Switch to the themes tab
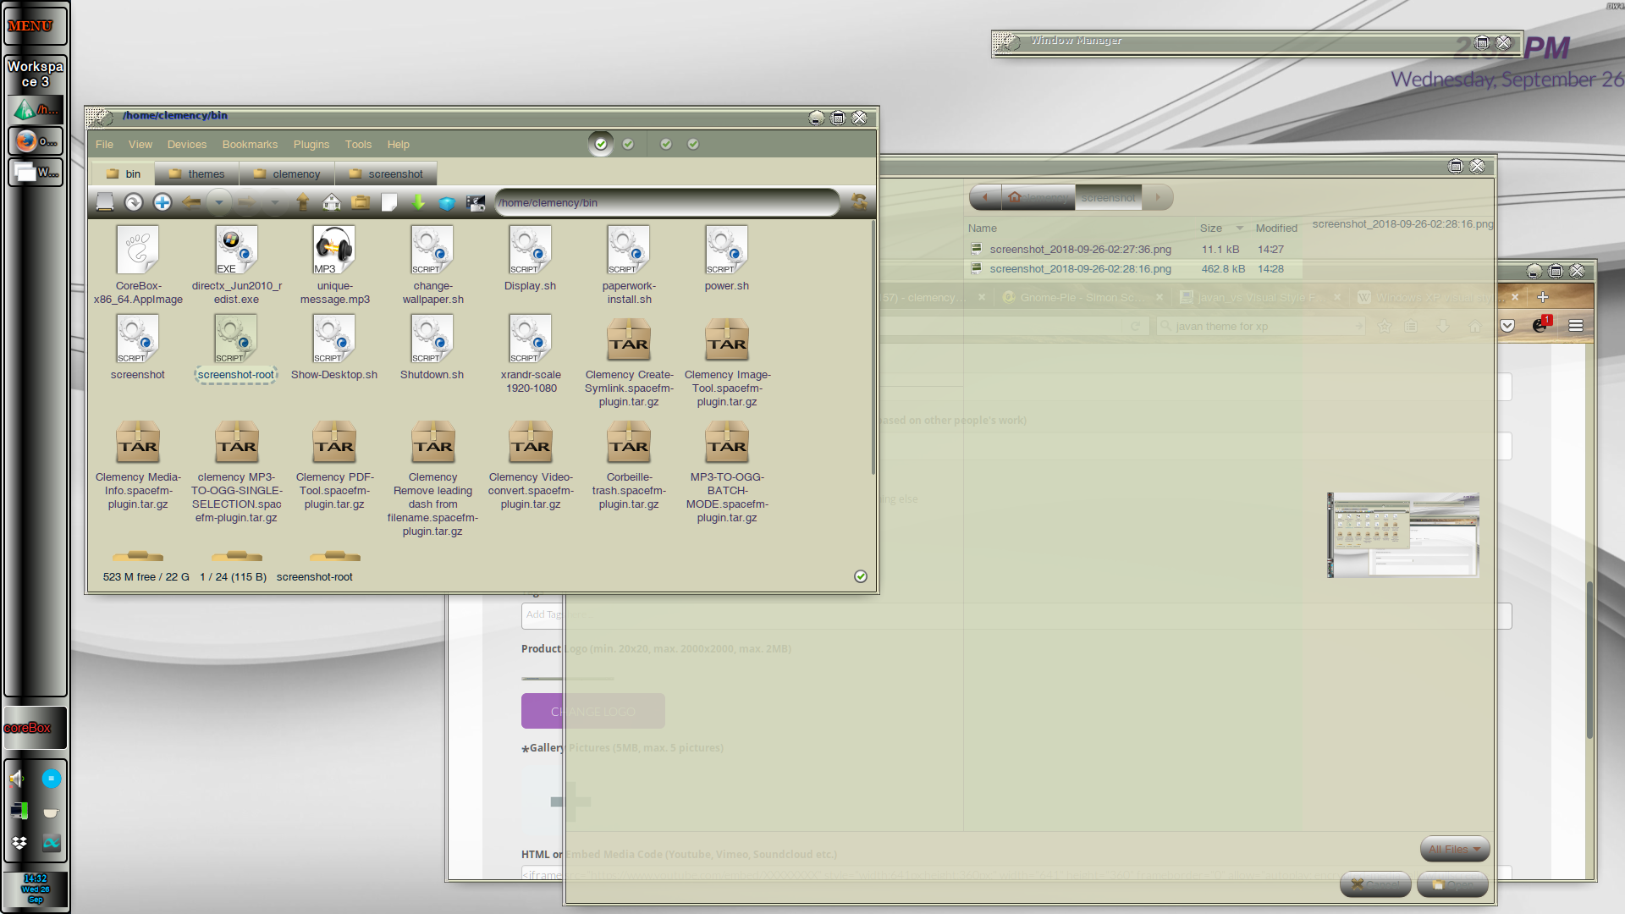 coord(196,174)
